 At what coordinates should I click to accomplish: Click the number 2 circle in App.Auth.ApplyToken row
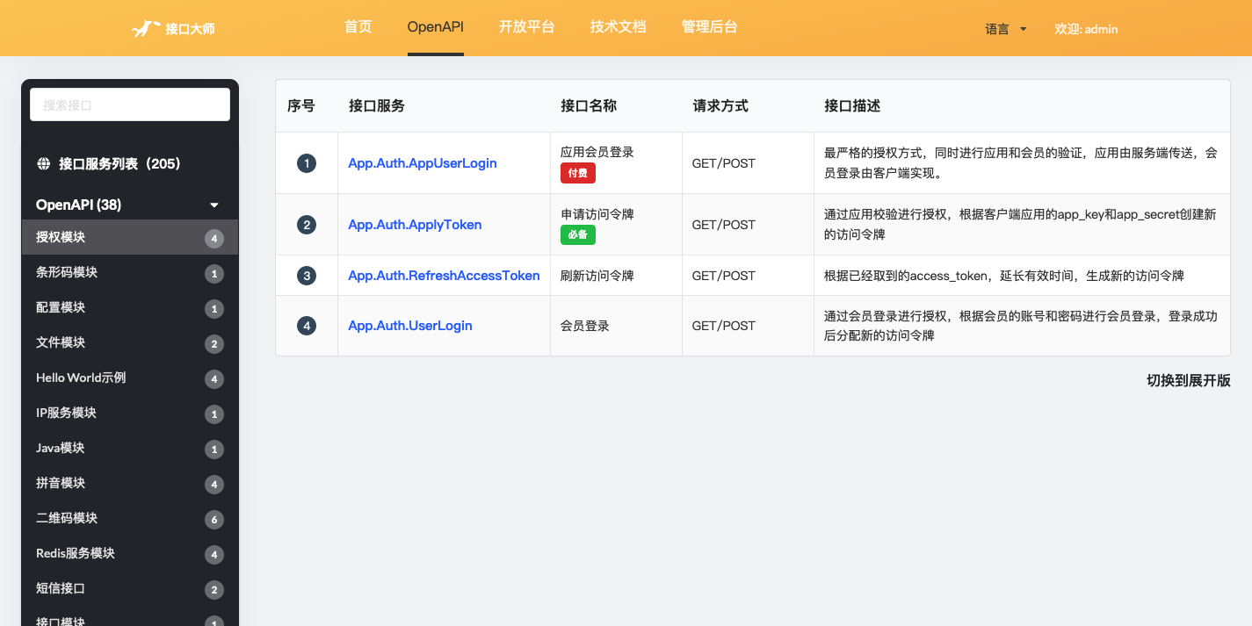pyautogui.click(x=307, y=225)
